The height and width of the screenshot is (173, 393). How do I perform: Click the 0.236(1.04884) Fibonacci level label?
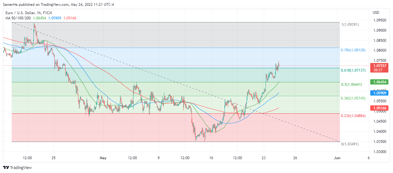pos(353,116)
